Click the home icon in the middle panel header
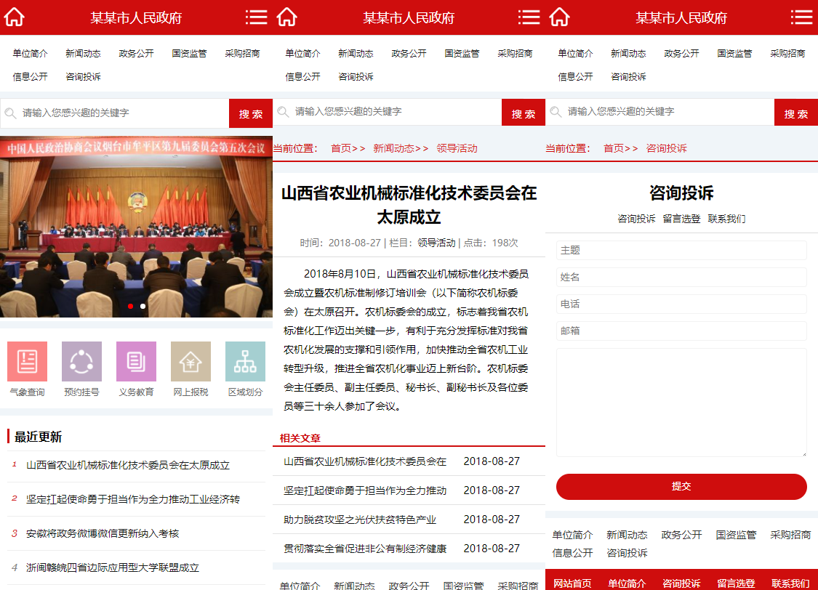 287,17
